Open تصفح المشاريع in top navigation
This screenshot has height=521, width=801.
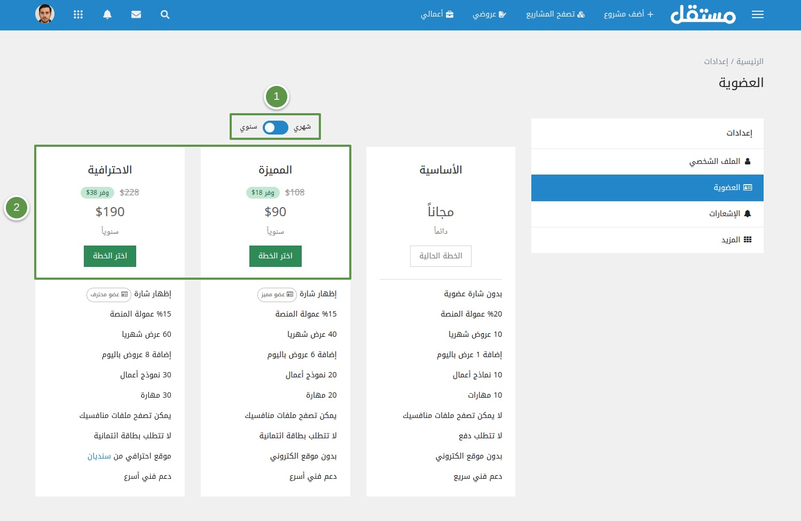click(555, 14)
